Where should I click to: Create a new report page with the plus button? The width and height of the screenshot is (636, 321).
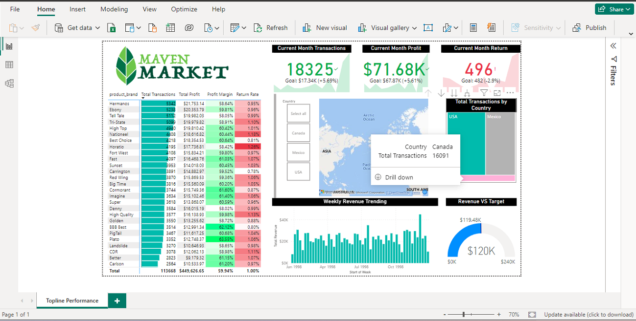click(x=117, y=300)
